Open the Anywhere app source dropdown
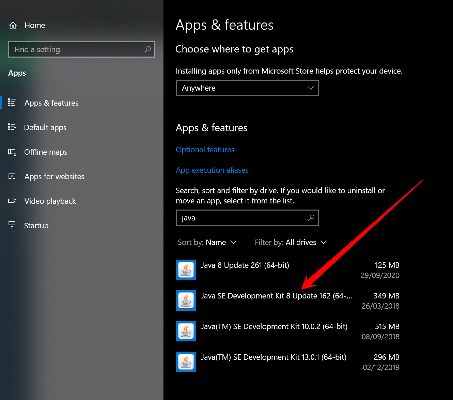 [247, 88]
